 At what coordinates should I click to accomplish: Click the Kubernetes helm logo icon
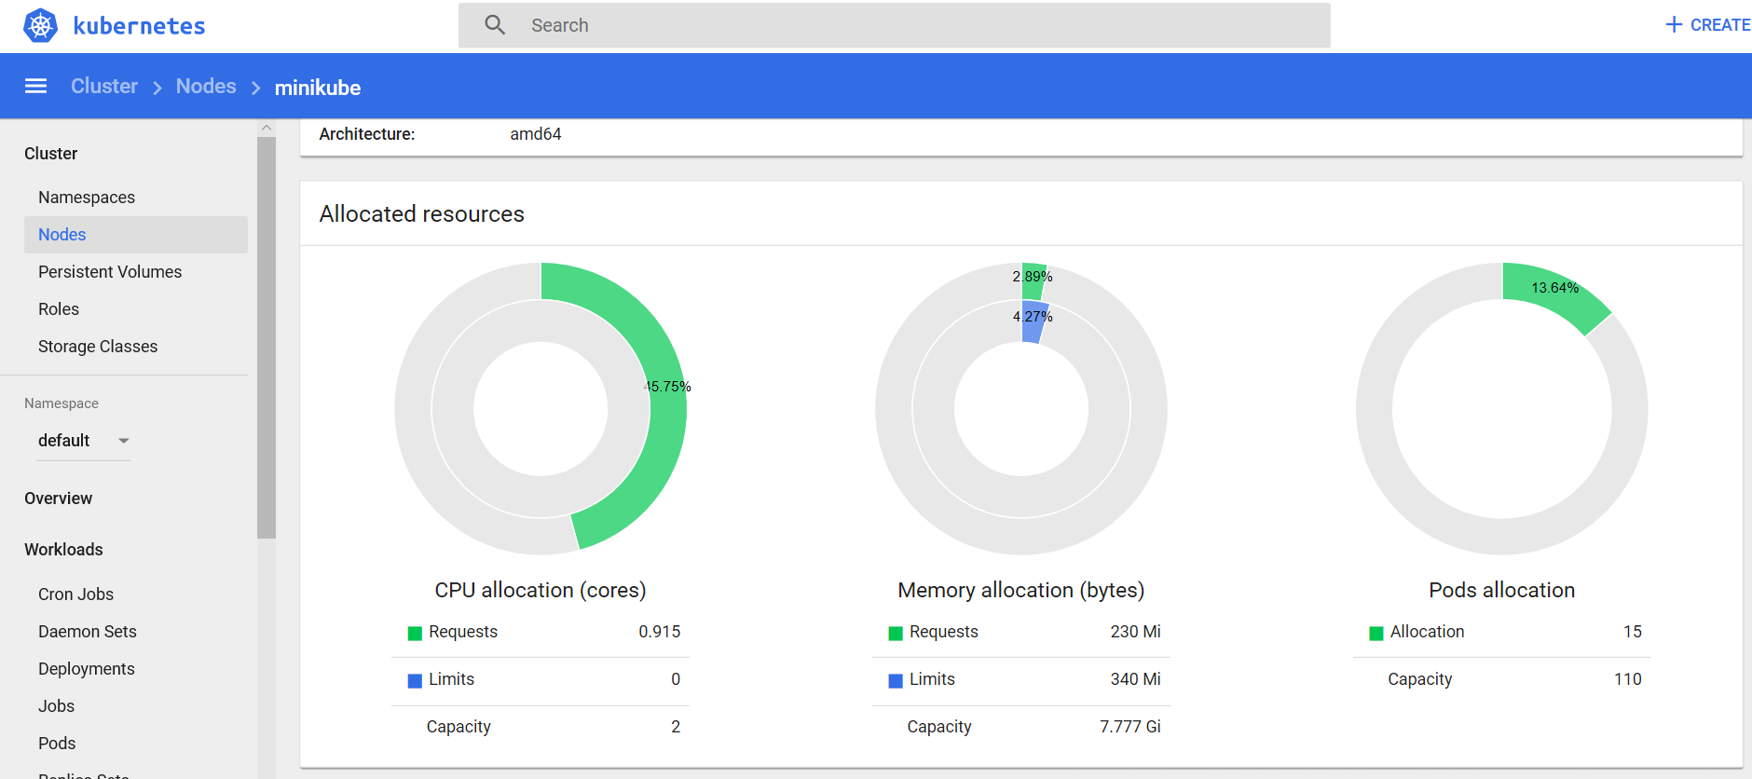[x=40, y=25]
